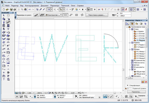Click the Параметры... button in Navigator
Viewport: 149px width, 103px height.
[136, 92]
